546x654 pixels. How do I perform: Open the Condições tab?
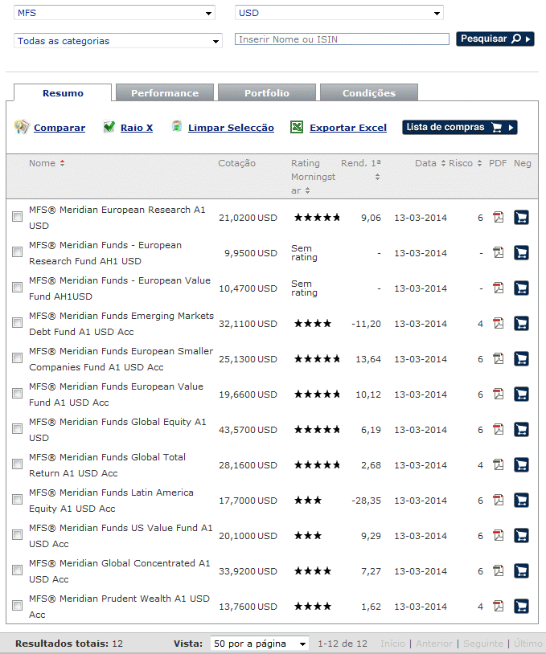click(x=369, y=92)
